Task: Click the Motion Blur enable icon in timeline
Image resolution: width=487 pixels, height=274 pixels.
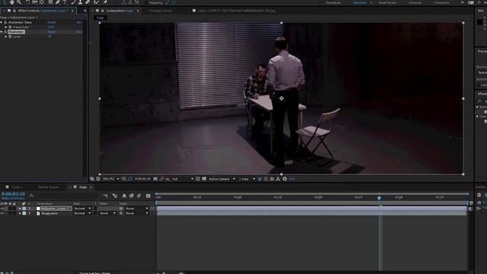Action: tap(138, 196)
